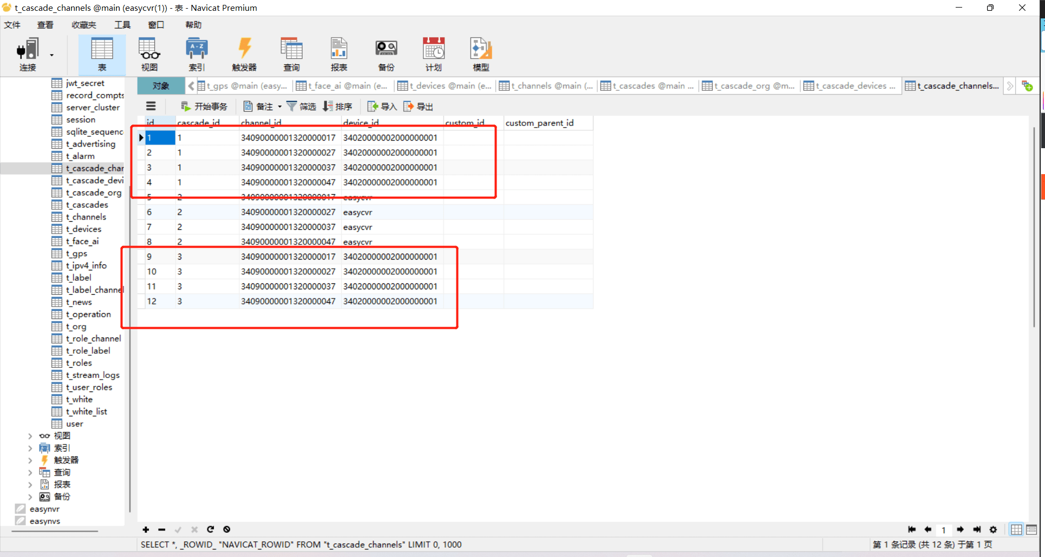The image size is (1045, 557).
Task: Click the 导出 export button
Action: 419,107
